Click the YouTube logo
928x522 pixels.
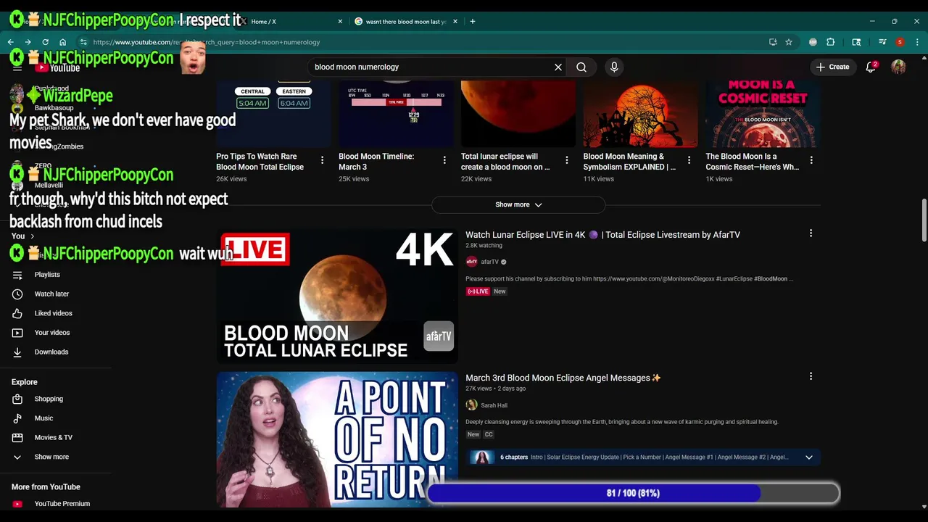(58, 67)
